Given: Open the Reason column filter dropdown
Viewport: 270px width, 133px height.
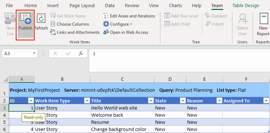Looking at the screenshot, I should pyautogui.click(x=219, y=101).
